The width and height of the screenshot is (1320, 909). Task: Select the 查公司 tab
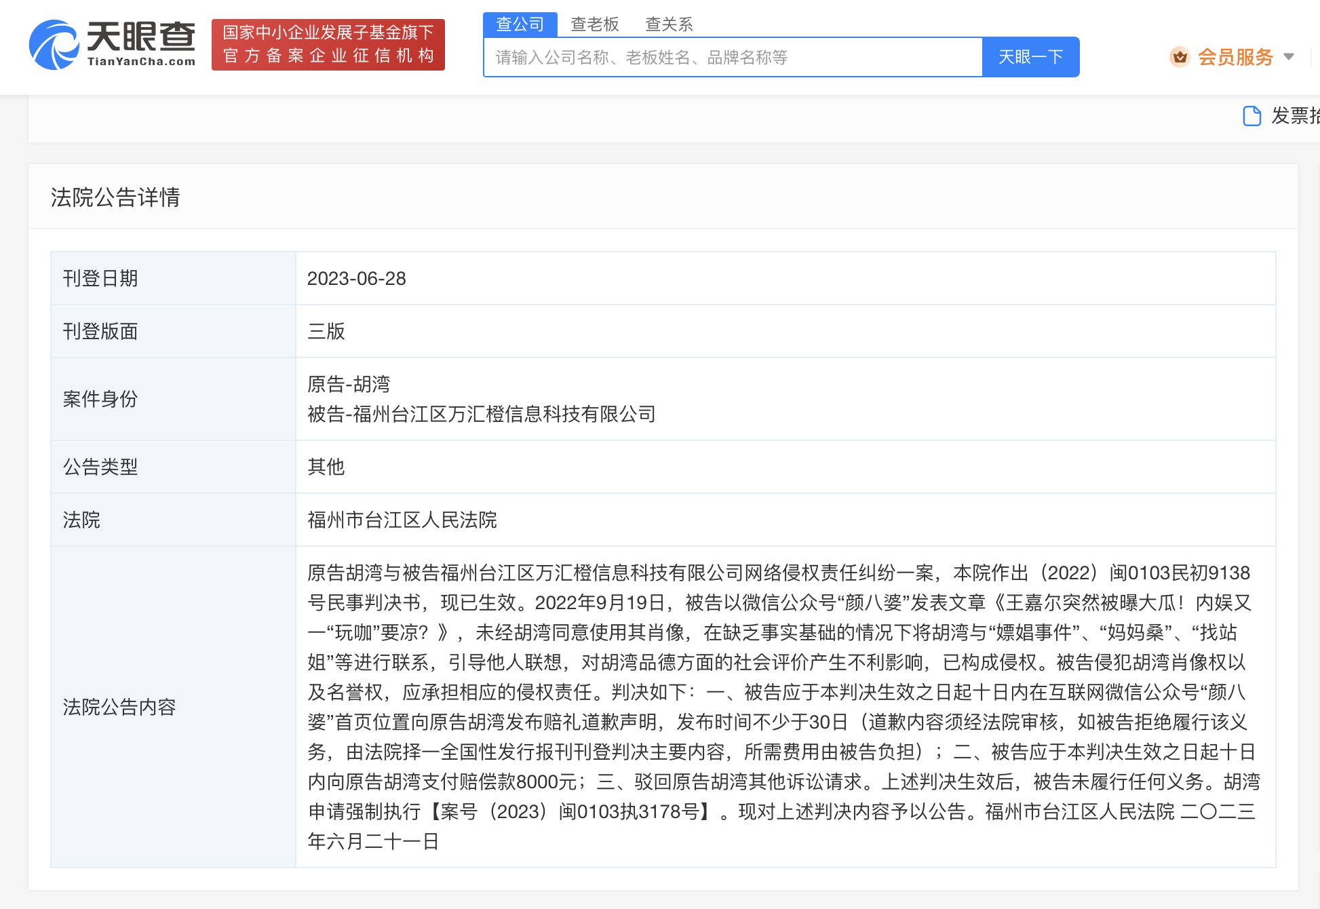520,23
